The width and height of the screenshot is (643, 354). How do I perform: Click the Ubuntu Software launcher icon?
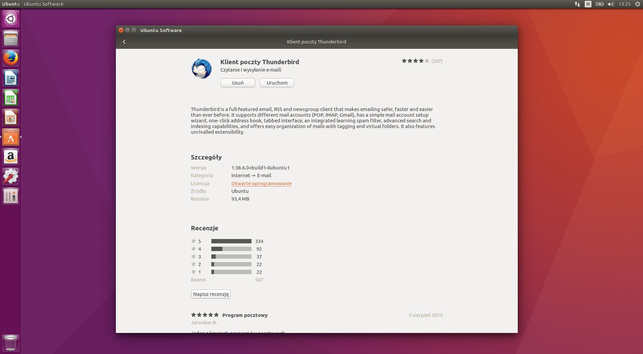click(x=11, y=137)
